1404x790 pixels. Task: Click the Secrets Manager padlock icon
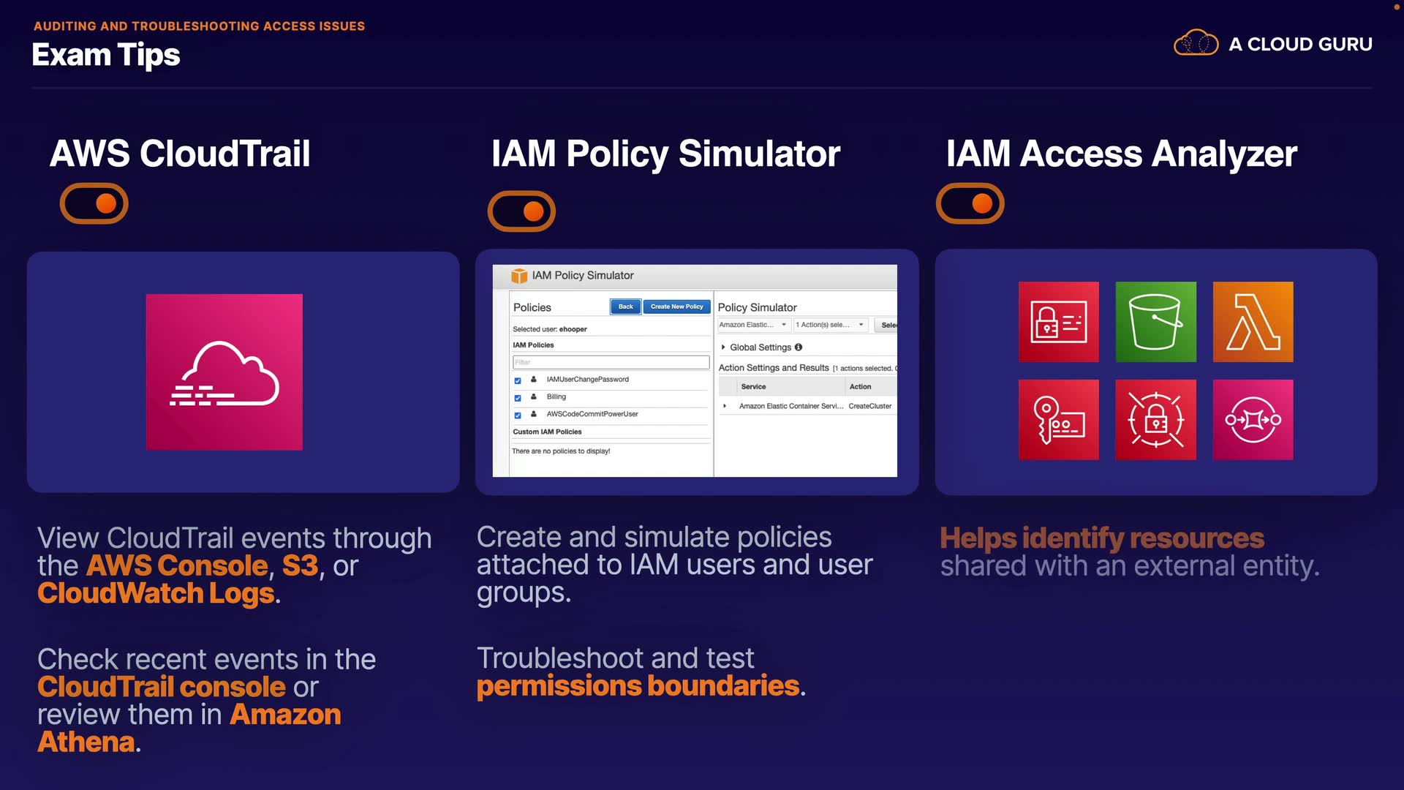pos(1155,420)
